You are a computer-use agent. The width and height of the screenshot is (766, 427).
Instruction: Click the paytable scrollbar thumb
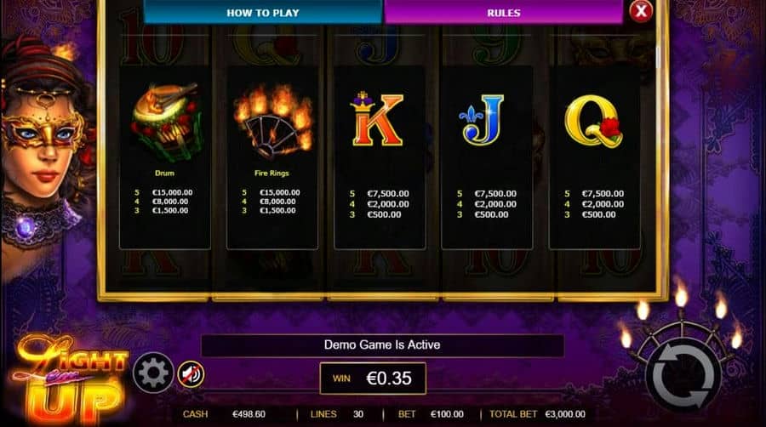658,58
